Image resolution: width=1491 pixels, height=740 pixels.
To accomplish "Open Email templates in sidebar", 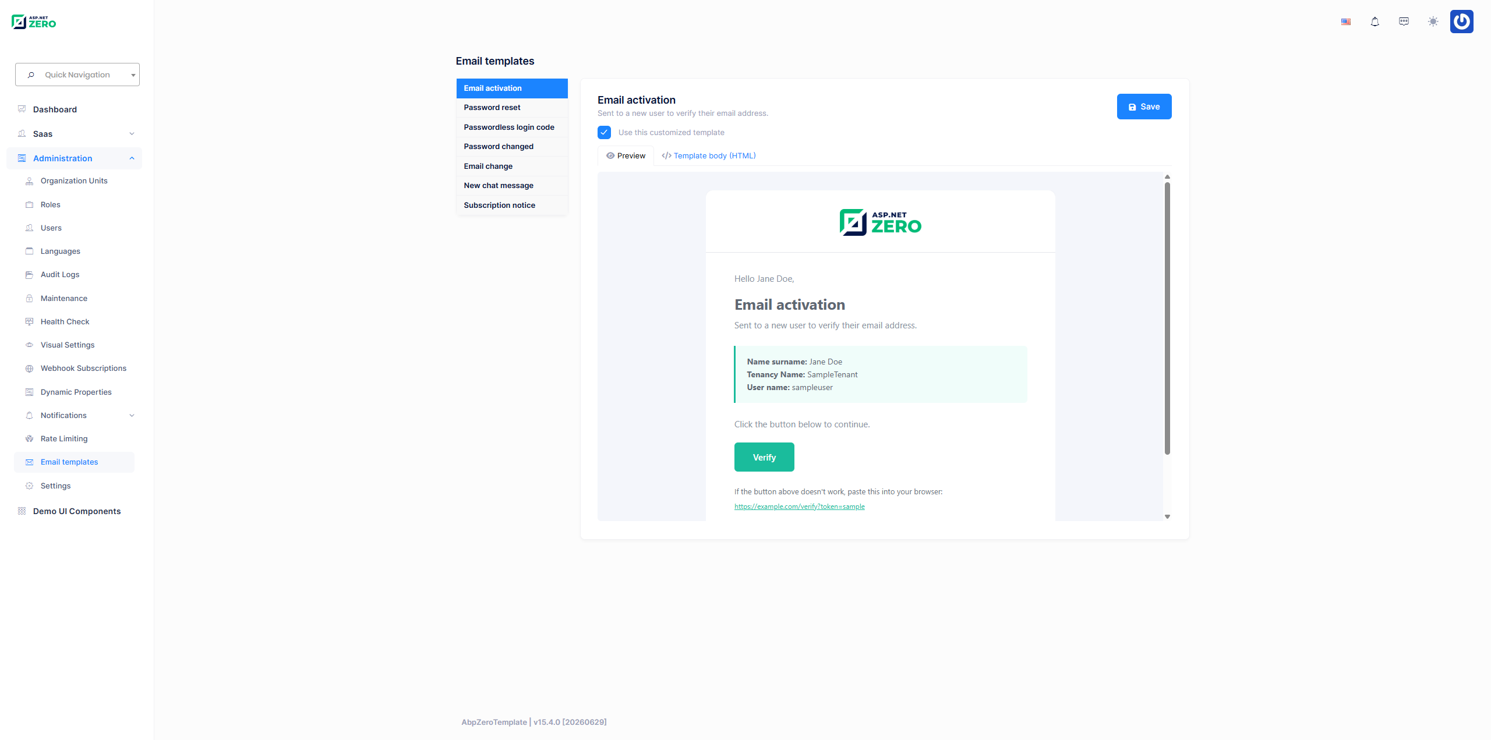I will tap(74, 462).
